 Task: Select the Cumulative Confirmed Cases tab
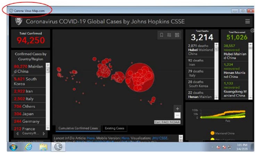78,128
